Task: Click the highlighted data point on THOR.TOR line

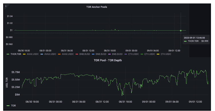Action: click(181, 30)
